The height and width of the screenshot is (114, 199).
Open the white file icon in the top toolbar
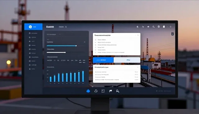tap(164, 27)
